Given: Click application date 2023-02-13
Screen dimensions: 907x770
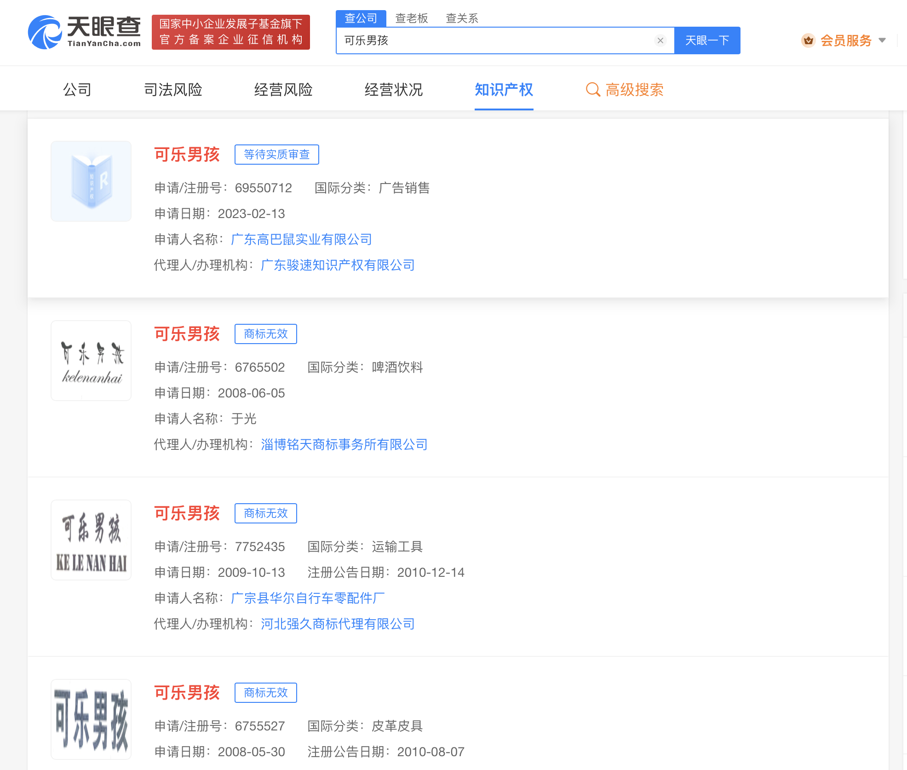Looking at the screenshot, I should click(252, 213).
